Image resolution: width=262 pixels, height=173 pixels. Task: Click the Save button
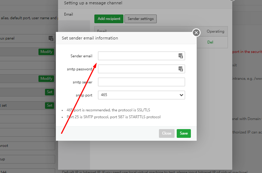pyautogui.click(x=184, y=133)
